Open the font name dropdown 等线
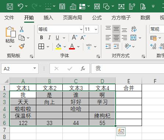 pyautogui.click(x=81, y=29)
